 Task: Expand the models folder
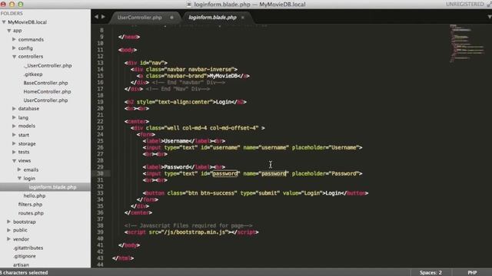point(14,126)
